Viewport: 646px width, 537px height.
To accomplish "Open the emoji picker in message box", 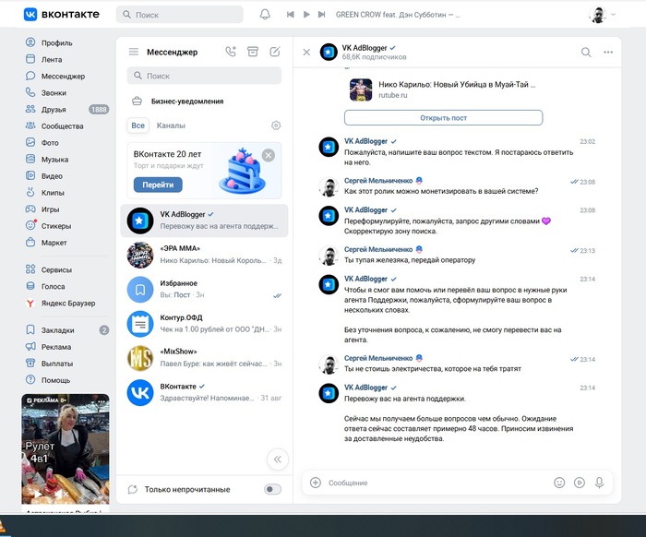I will (x=559, y=483).
